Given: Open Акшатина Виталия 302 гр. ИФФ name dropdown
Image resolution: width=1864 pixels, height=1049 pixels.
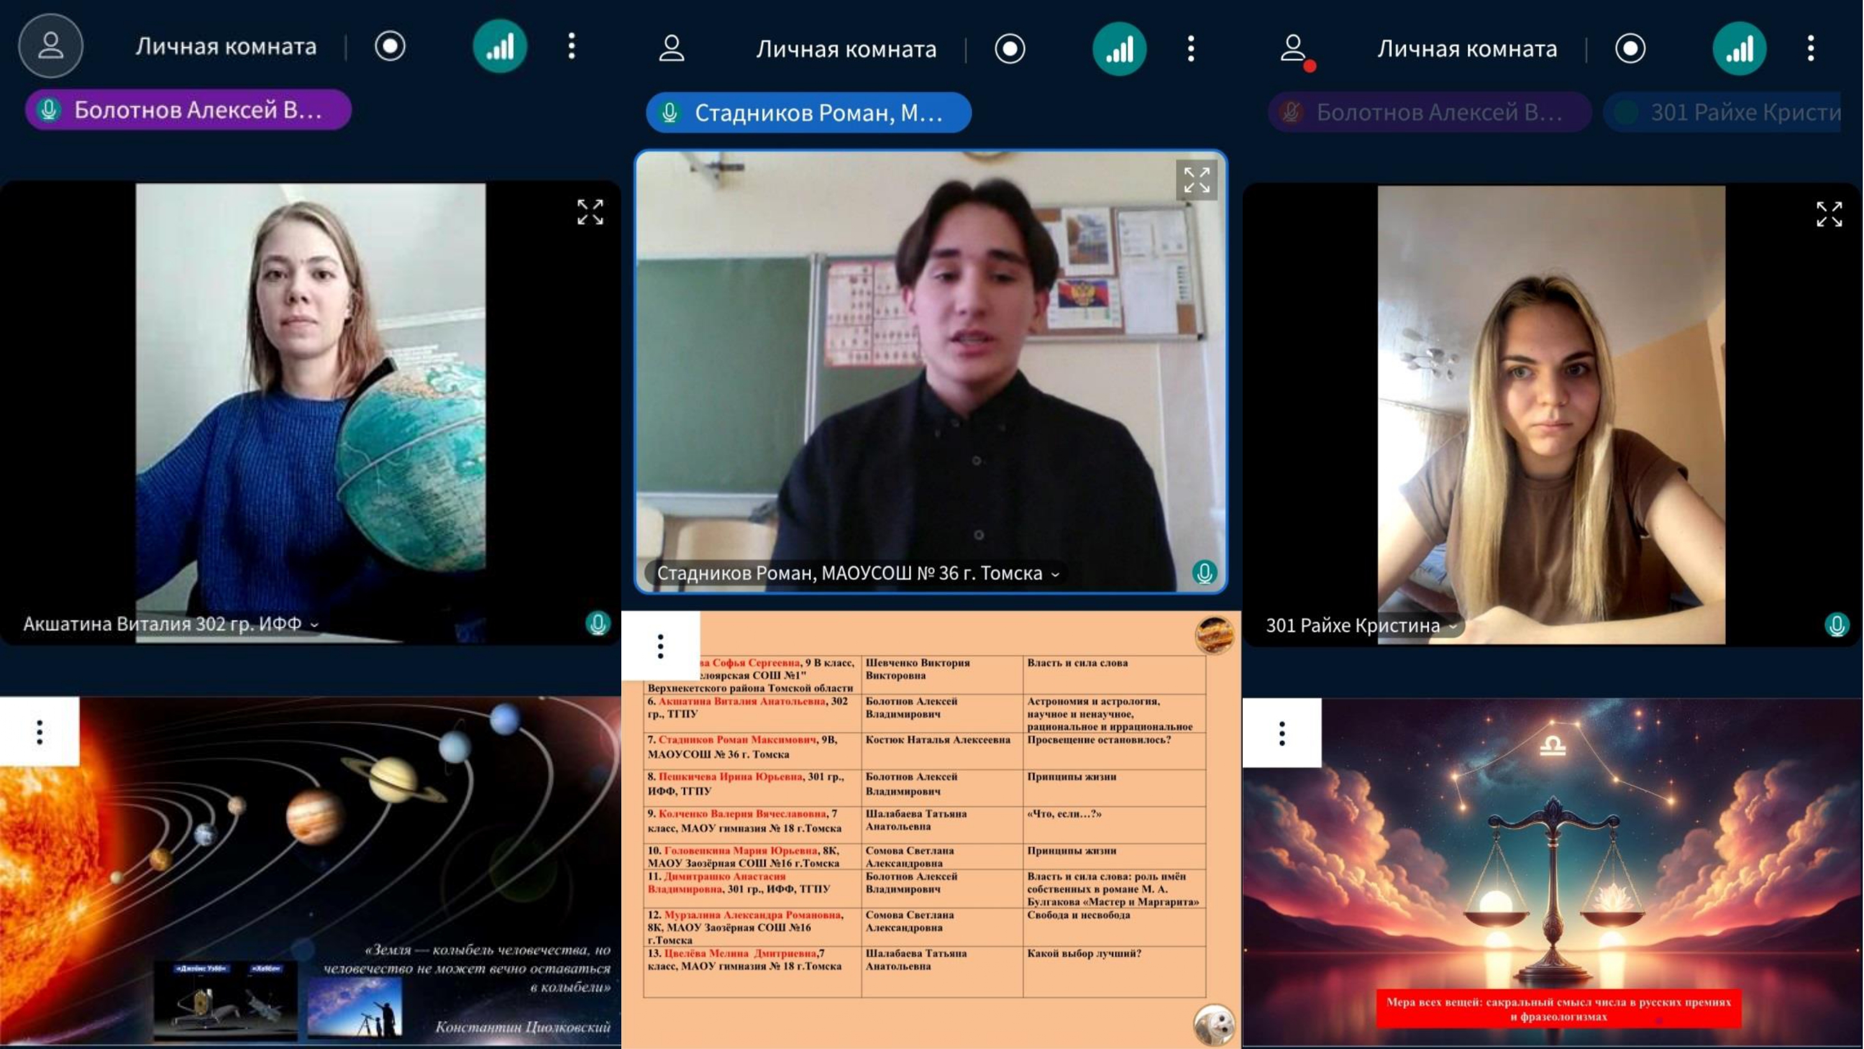Looking at the screenshot, I should click(x=171, y=623).
